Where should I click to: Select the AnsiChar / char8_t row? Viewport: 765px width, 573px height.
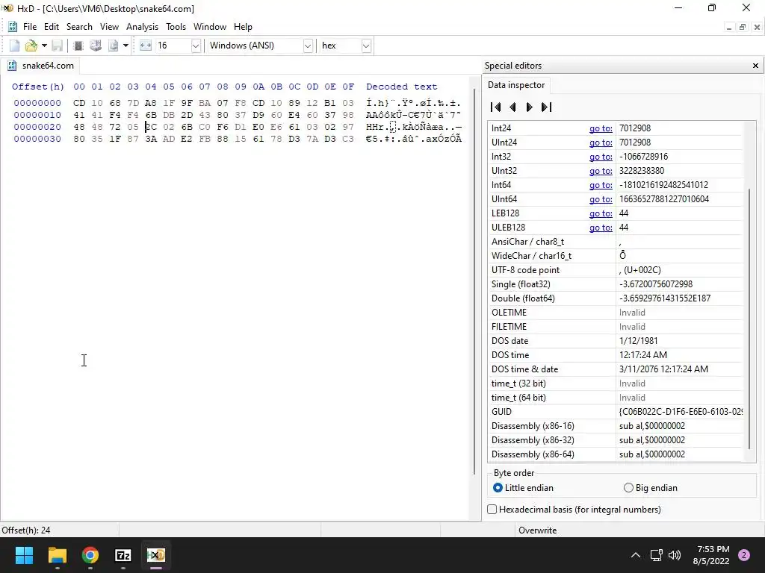(616, 242)
